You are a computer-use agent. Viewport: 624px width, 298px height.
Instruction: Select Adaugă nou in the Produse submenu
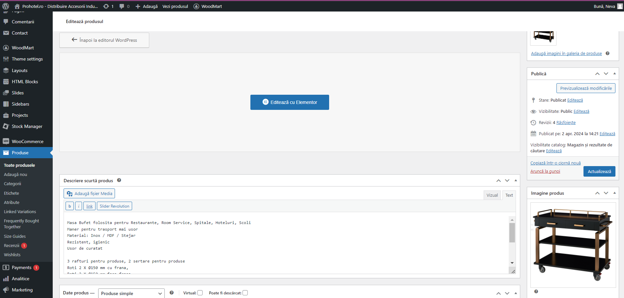point(15,174)
